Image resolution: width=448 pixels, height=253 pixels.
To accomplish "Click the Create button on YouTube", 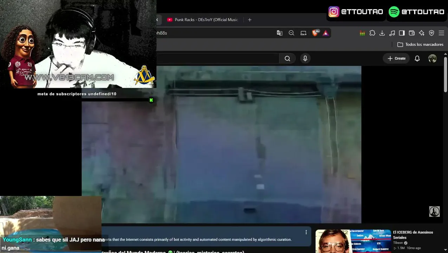I will (x=396, y=59).
